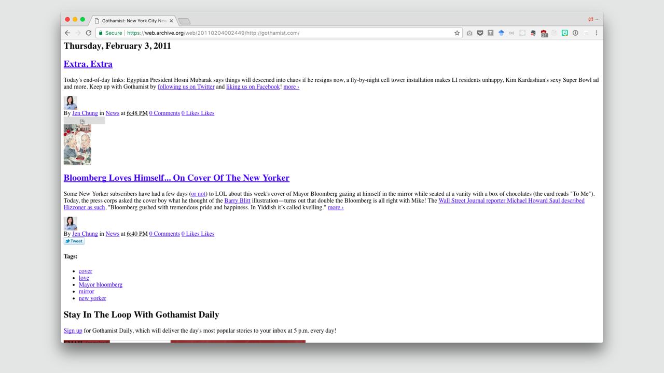The height and width of the screenshot is (373, 664).
Task: Save page with the Pocket extension icon
Action: click(480, 33)
